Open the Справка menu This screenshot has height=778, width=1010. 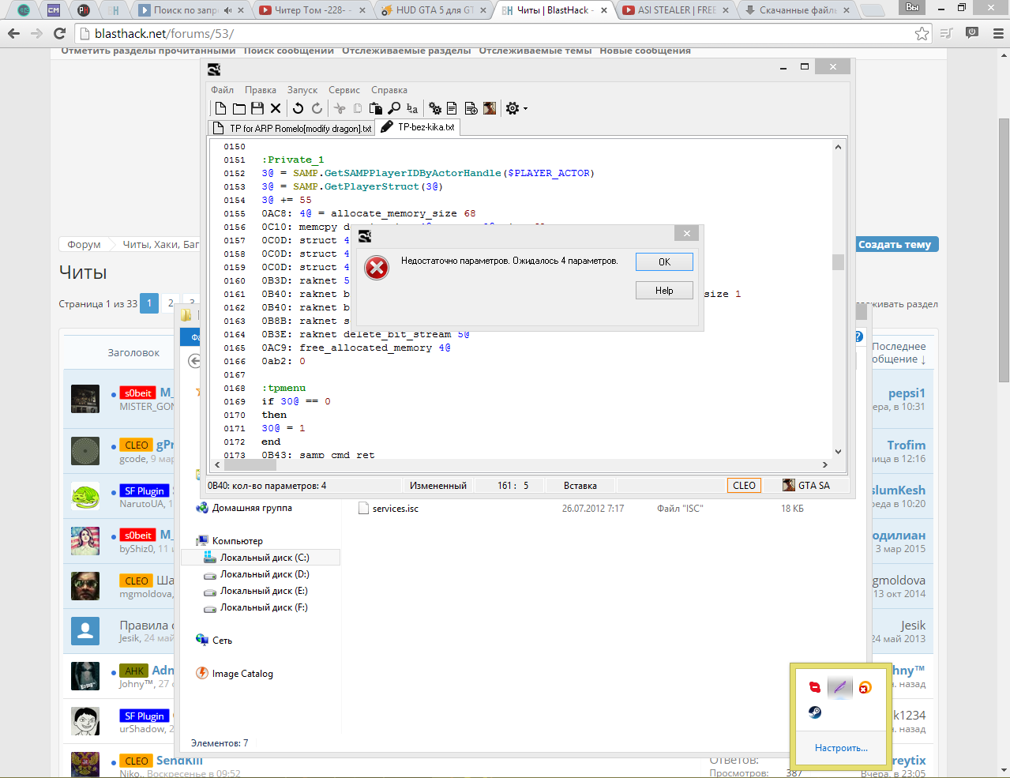[389, 90]
